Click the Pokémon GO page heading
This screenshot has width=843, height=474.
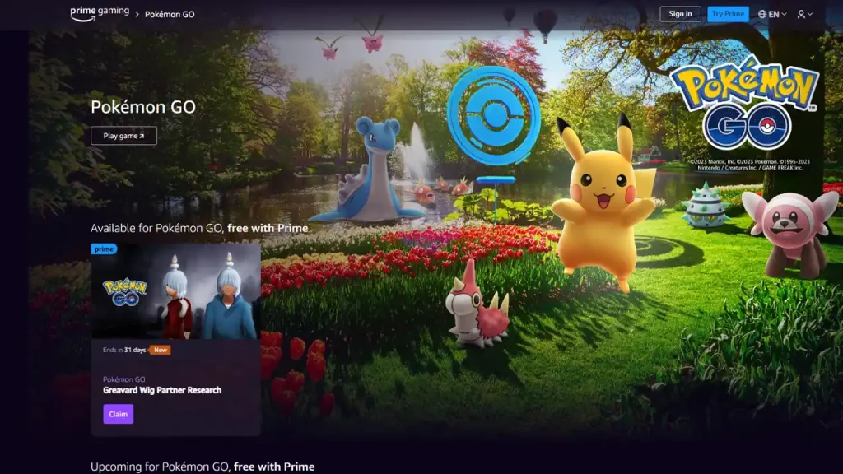[143, 107]
